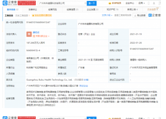Image resolution: width=166 pixels, height=119 pixels.
Task: Click approval date 2022-01-26
Action: [136, 43]
